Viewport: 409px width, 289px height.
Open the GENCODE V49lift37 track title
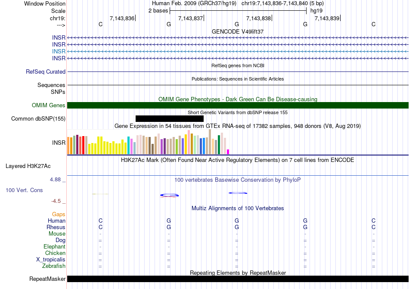[238, 31]
